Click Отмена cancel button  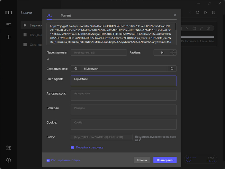coord(142,160)
